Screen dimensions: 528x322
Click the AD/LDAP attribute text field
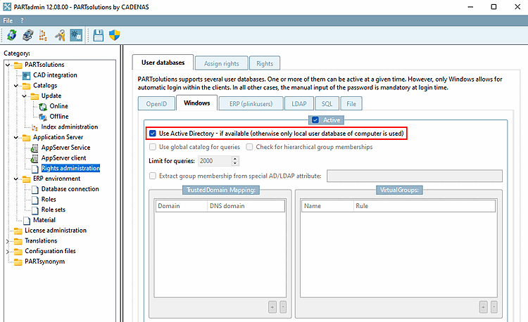415,176
